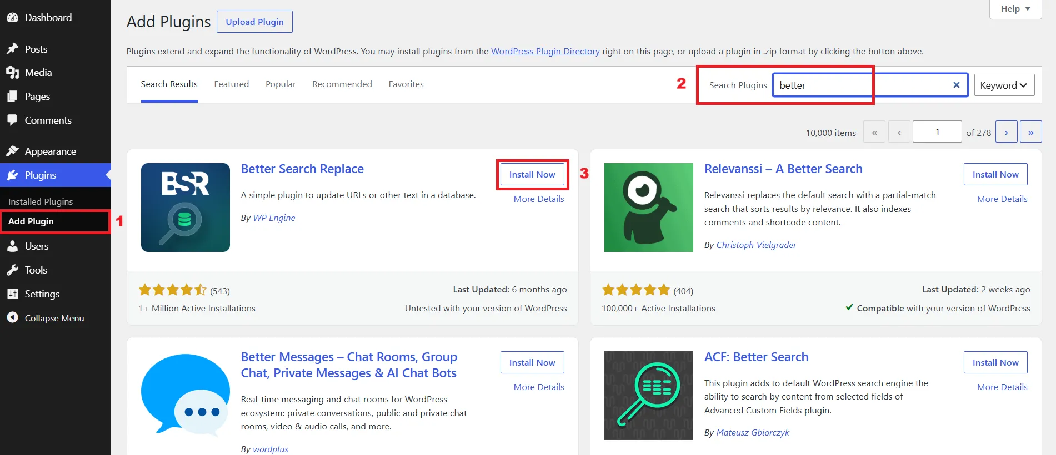Click the Collapse Menu arrow icon
The height and width of the screenshot is (455, 1056).
(x=12, y=317)
